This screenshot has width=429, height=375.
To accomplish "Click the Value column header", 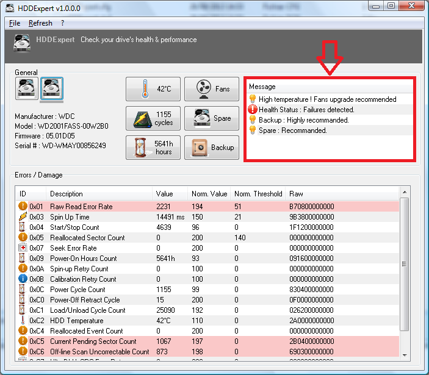I will pos(170,194).
